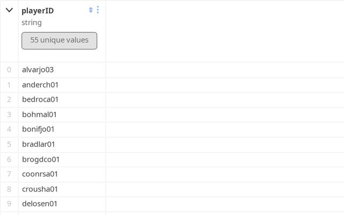Collapse the chevron beside playerID header
The height and width of the screenshot is (215, 344).
(x=9, y=10)
